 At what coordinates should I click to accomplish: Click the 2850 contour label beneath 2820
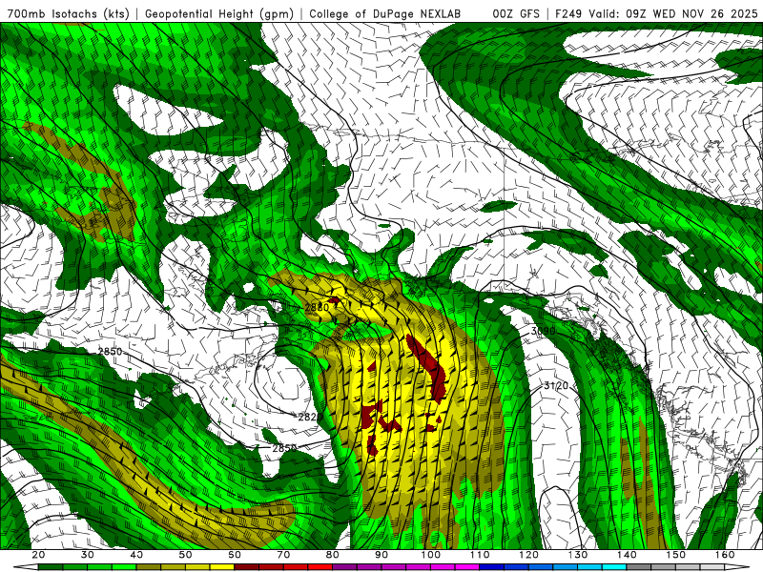point(284,448)
